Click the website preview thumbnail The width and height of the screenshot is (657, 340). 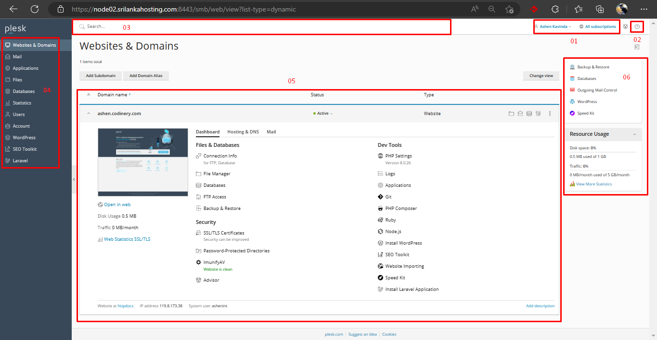142,162
